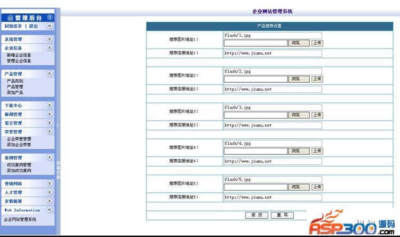400x237 pixels.
Task: Collapse the 企业信息 section chevron
Action: coord(50,48)
